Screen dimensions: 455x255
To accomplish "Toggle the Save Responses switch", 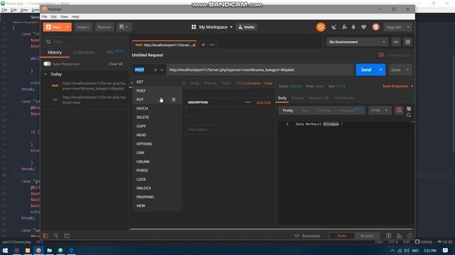I will (x=47, y=64).
